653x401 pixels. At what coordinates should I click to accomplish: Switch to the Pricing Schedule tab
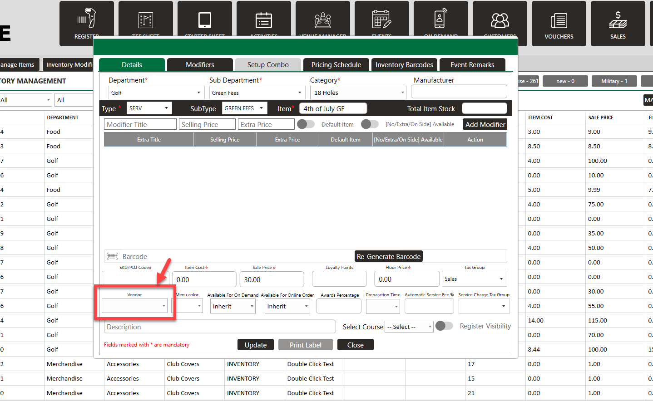tap(336, 65)
